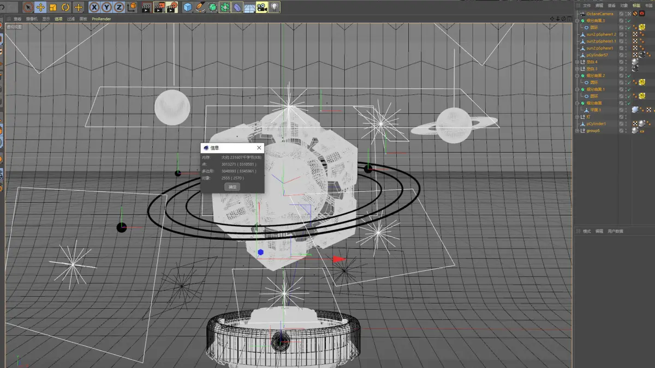Click OctaneCamera protection tag
The width and height of the screenshot is (655, 368).
[x=635, y=14]
